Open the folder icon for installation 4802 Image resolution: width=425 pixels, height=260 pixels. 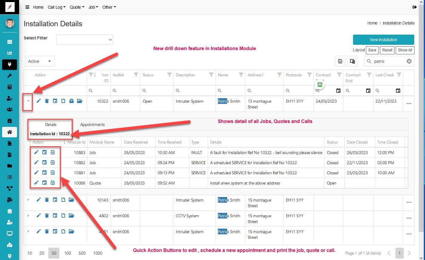pyautogui.click(x=71, y=216)
